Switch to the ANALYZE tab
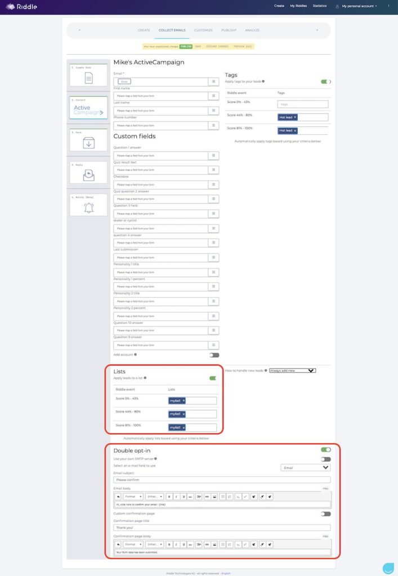Screen dimensions: 398x576 [252, 30]
